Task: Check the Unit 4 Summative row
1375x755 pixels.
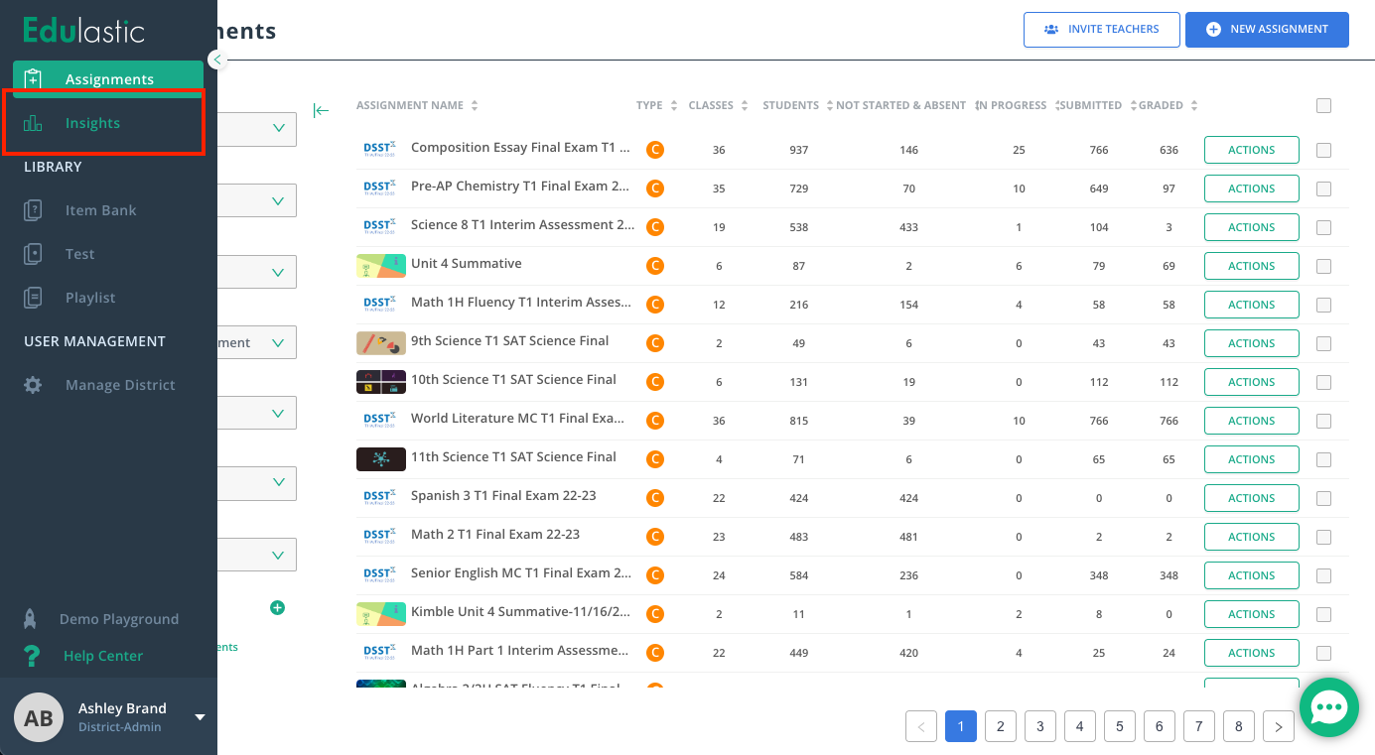Action: tap(1323, 267)
